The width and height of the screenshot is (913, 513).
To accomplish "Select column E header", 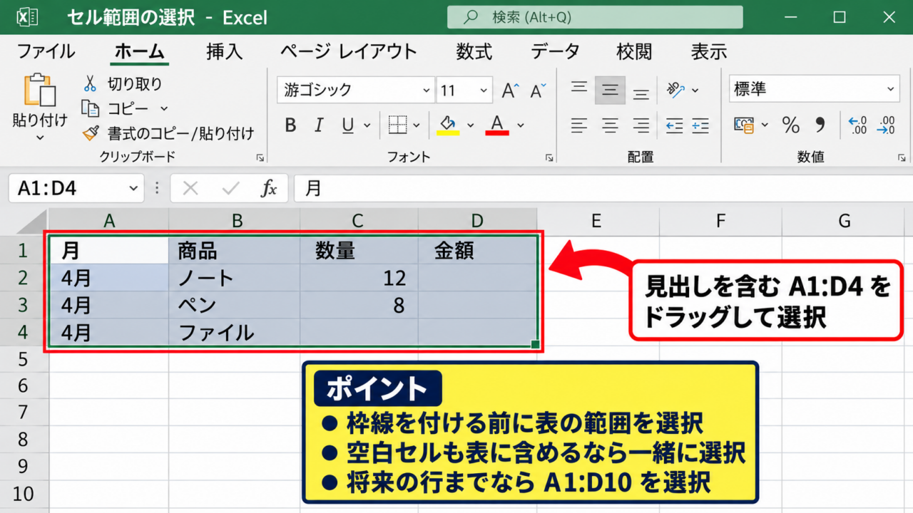I will [x=597, y=221].
